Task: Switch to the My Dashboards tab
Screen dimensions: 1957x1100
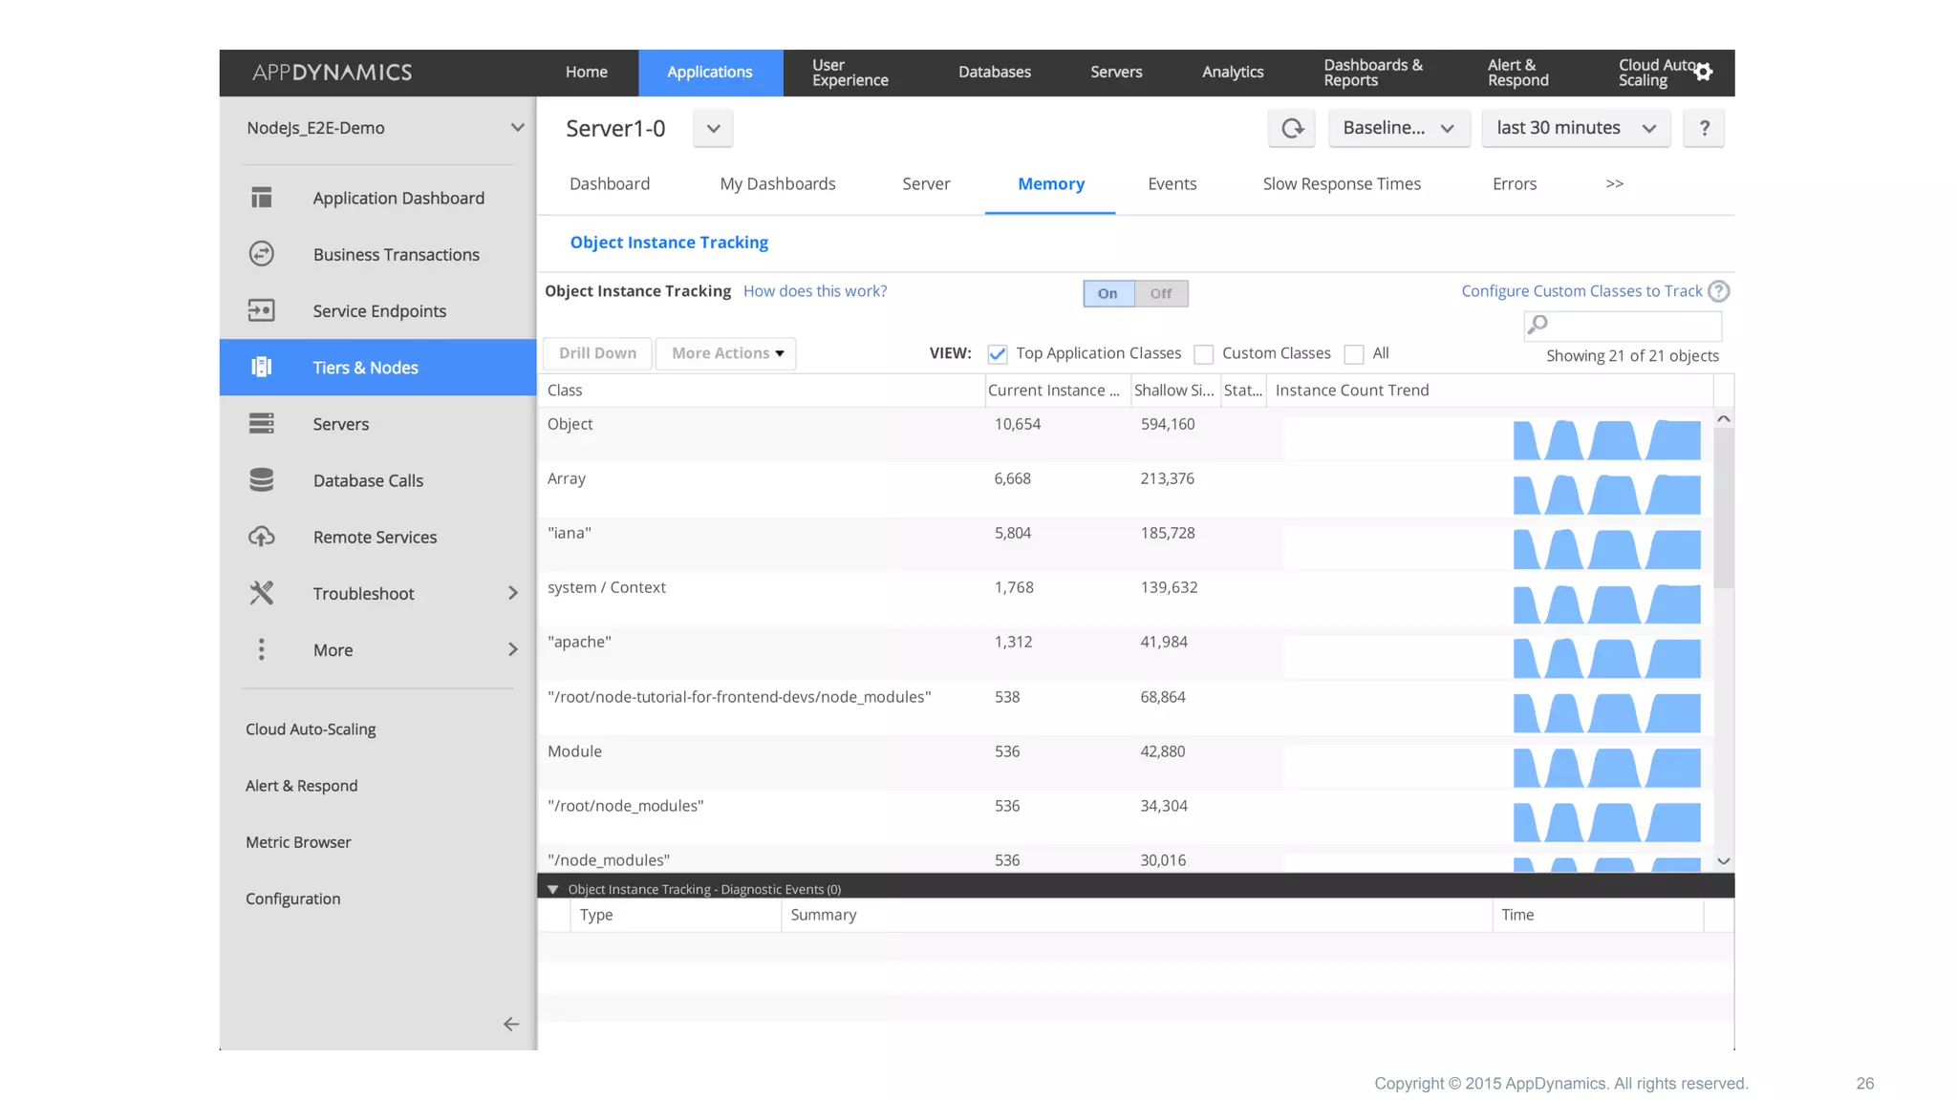Action: [777, 183]
